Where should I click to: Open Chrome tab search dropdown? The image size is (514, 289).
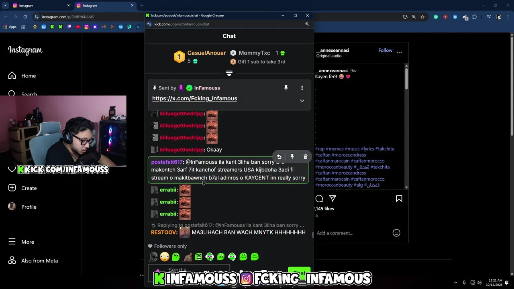(x=5, y=6)
